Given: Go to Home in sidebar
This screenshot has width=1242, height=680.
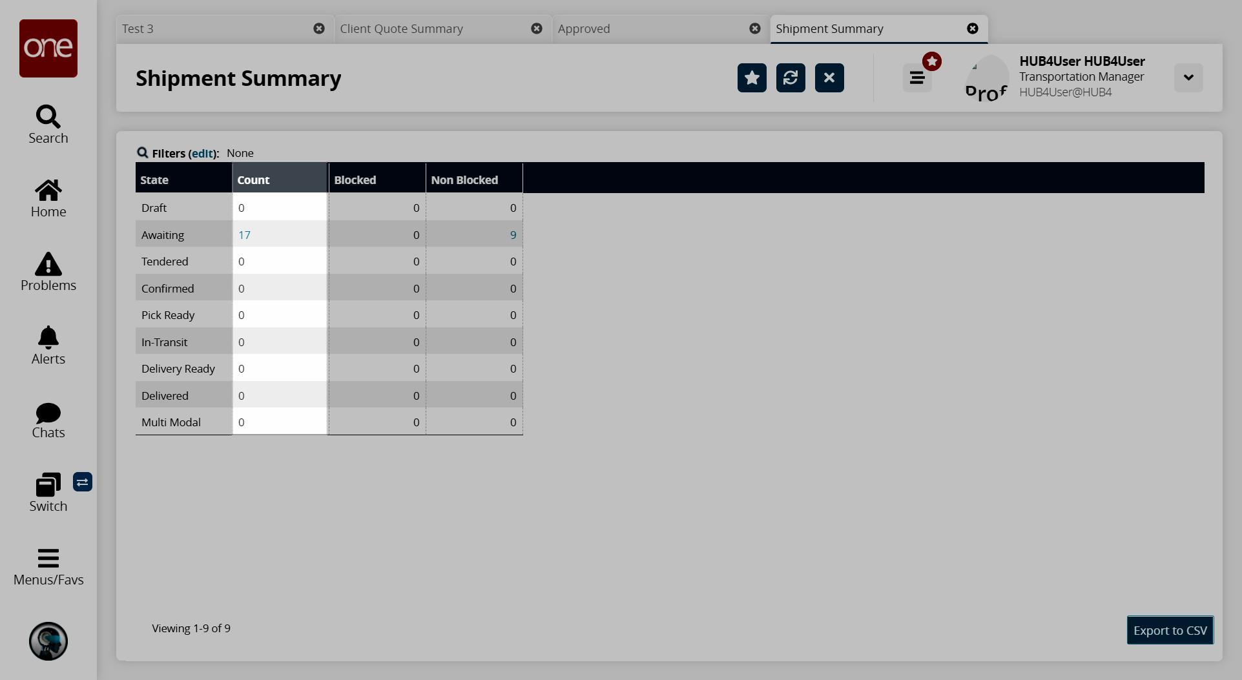Looking at the screenshot, I should (x=48, y=191).
